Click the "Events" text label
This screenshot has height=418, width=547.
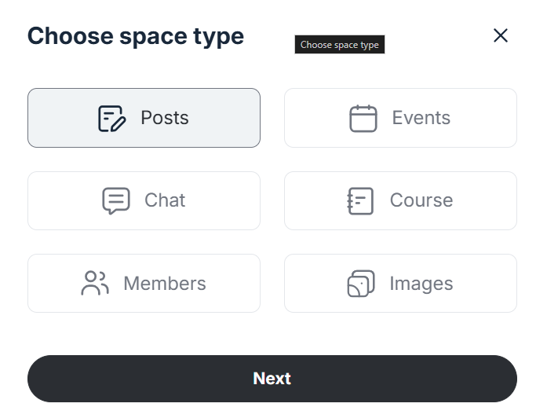point(421,118)
